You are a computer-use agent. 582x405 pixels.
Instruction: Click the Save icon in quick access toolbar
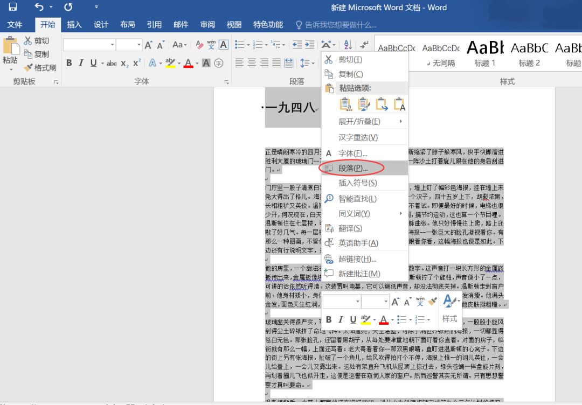pyautogui.click(x=12, y=7)
